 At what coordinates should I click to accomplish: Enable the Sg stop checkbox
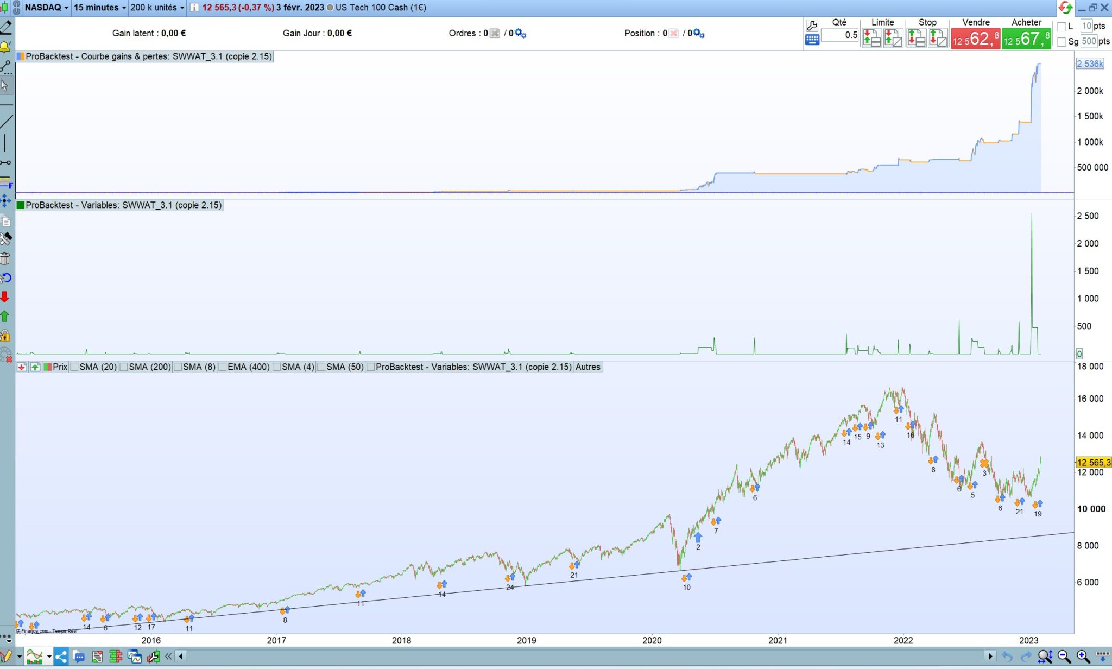[x=1062, y=42]
